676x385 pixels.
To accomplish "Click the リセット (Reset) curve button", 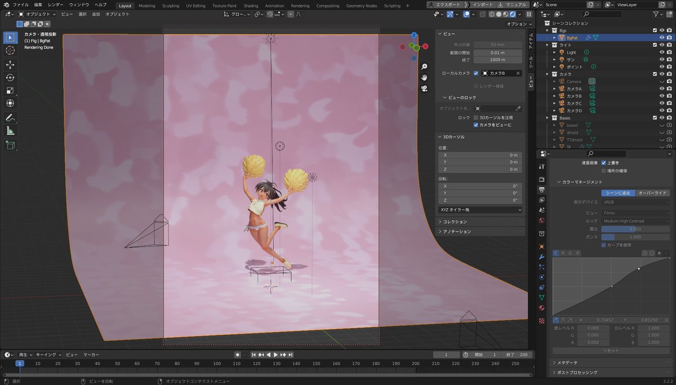I will coord(611,351).
